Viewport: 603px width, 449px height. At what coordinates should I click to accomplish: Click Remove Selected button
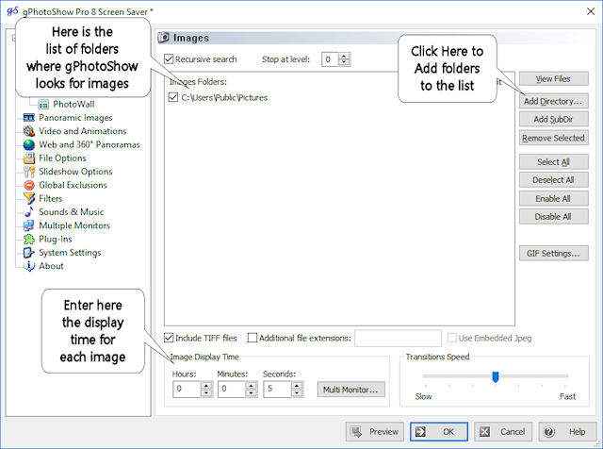click(x=553, y=138)
